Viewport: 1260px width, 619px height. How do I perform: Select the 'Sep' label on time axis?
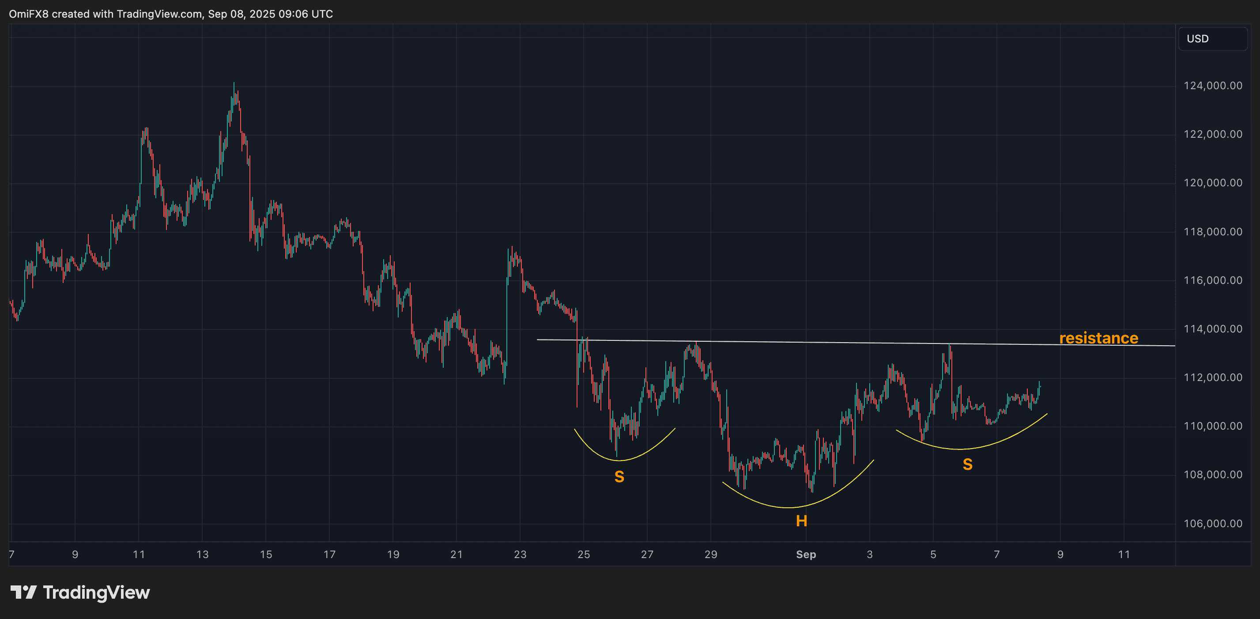806,555
